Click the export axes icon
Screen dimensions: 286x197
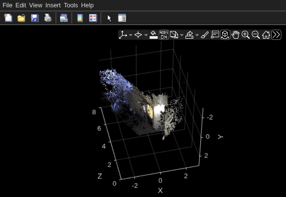tap(189, 35)
